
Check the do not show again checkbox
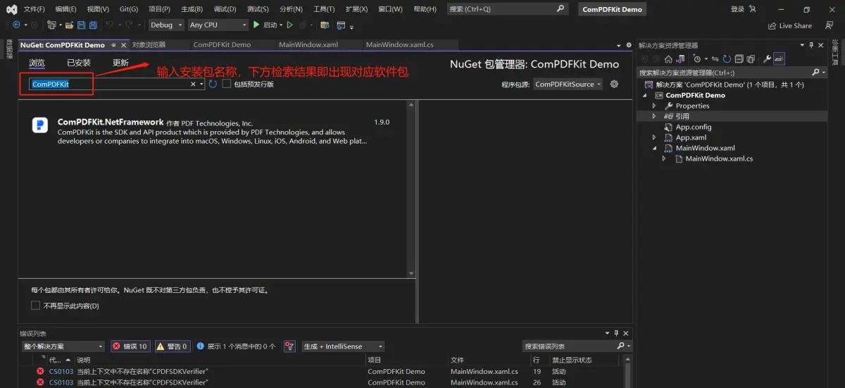(35, 306)
